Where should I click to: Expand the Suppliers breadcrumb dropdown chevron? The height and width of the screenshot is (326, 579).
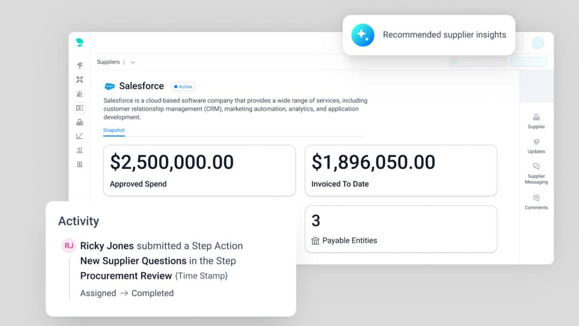(133, 62)
